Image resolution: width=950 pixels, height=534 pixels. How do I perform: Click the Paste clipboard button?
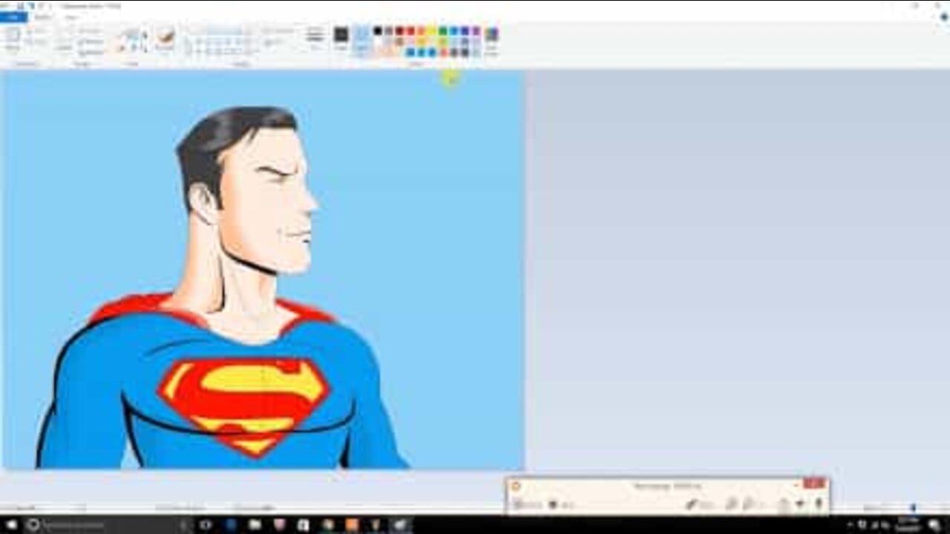point(13,39)
